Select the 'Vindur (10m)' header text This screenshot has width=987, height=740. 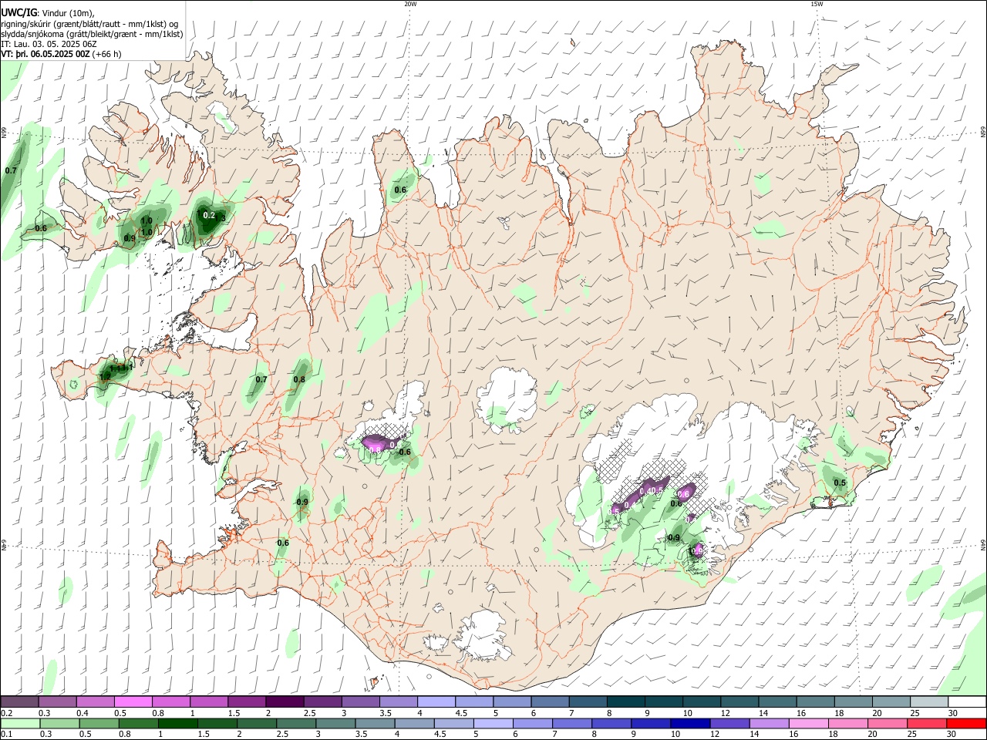pos(67,13)
